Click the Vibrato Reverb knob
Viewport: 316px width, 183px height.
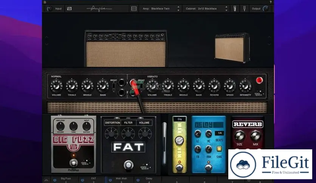coord(214,86)
